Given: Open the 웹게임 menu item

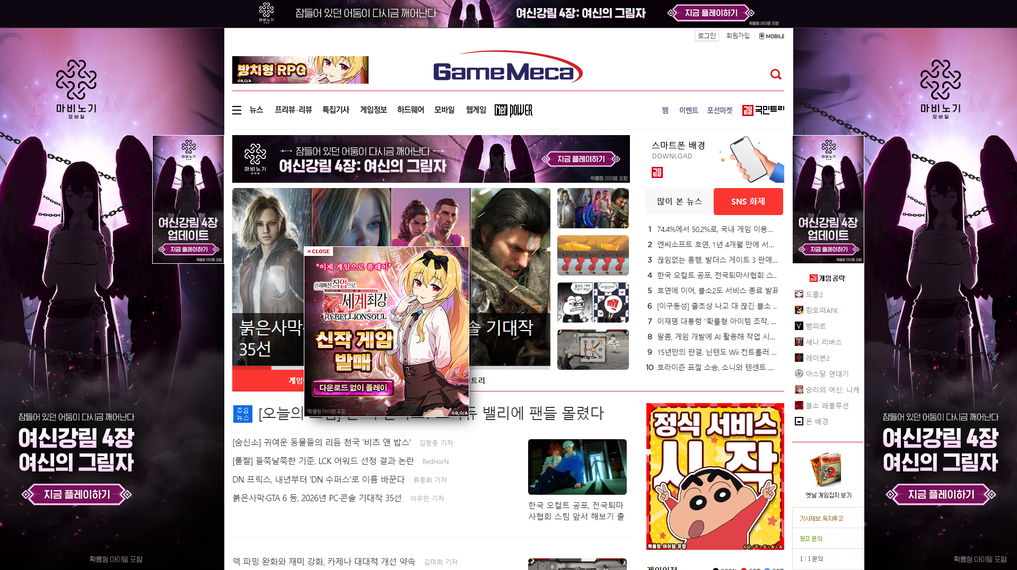Looking at the screenshot, I should [475, 110].
